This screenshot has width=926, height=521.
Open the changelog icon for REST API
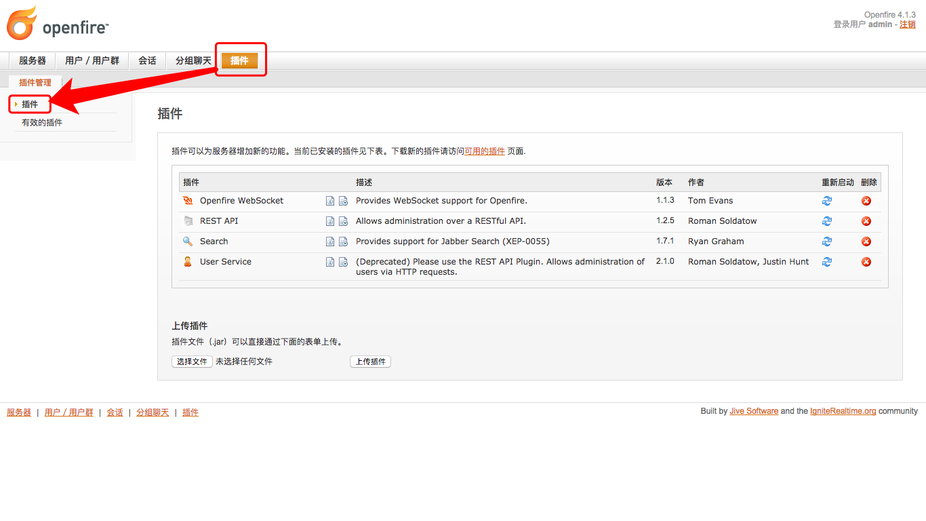pyautogui.click(x=343, y=221)
